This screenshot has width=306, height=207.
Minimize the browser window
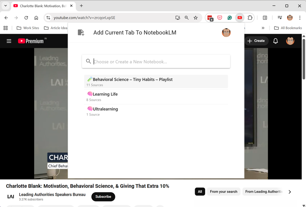[x=274, y=6]
